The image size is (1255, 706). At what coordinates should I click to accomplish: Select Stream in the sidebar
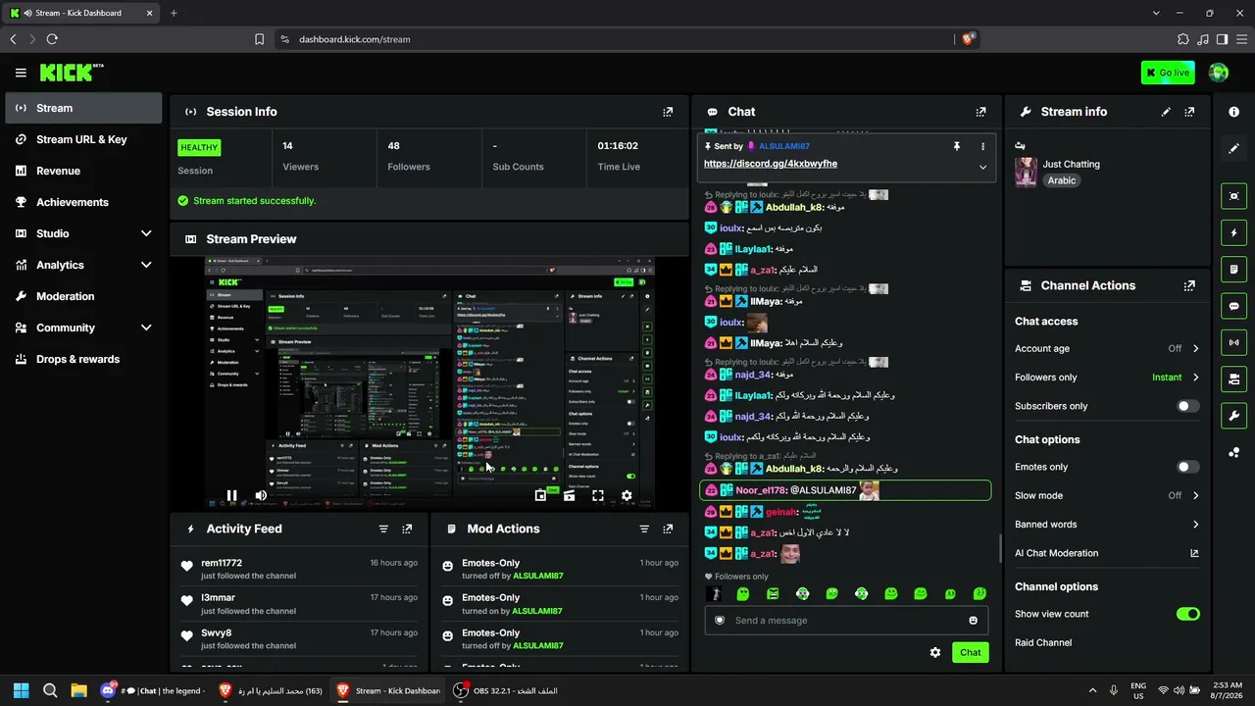(83, 108)
